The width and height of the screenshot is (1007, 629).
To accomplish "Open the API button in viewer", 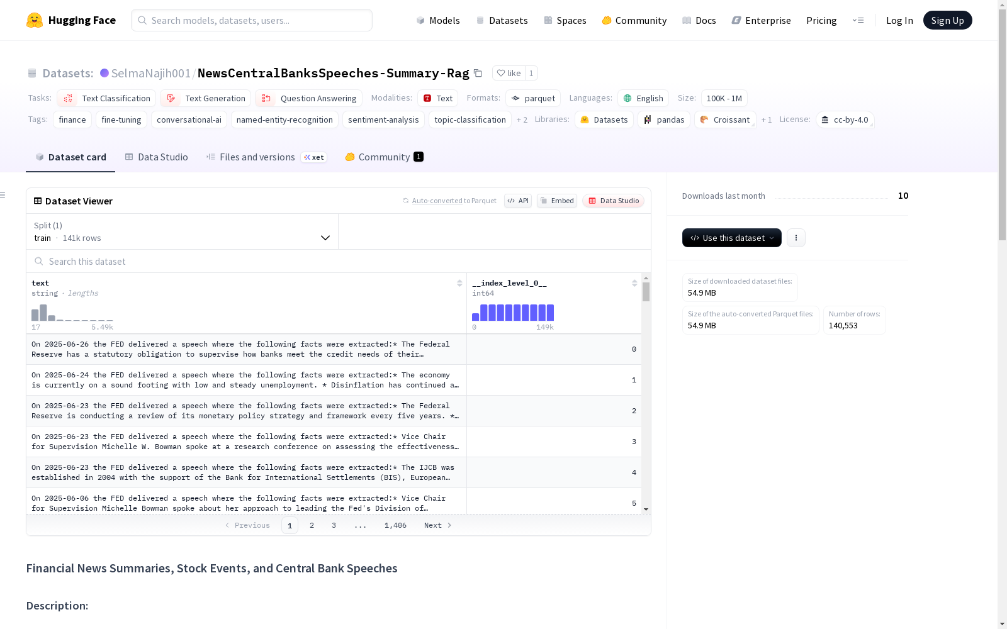I will click(x=518, y=201).
